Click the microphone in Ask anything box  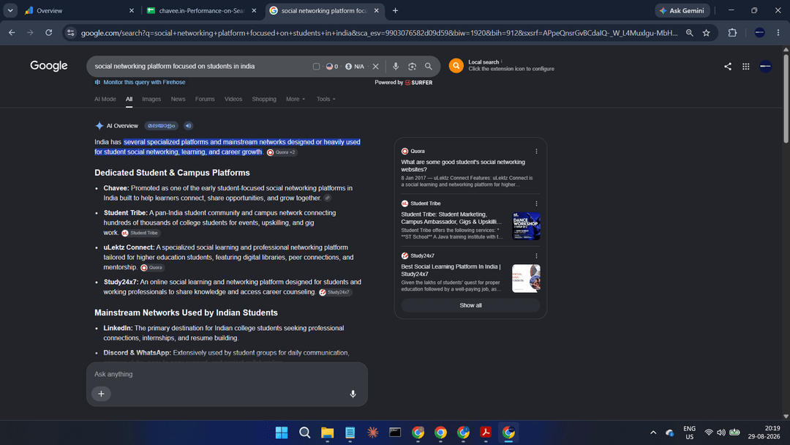tap(353, 394)
